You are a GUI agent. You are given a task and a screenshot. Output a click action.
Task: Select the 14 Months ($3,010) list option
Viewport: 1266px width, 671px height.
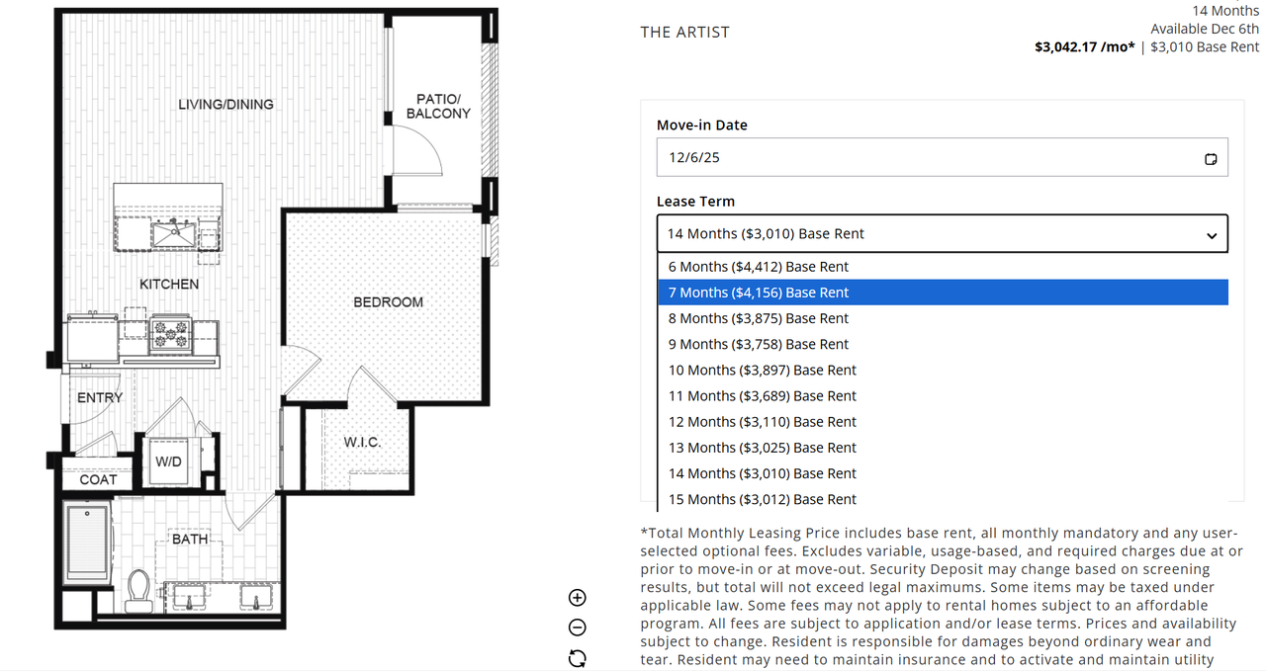click(763, 473)
